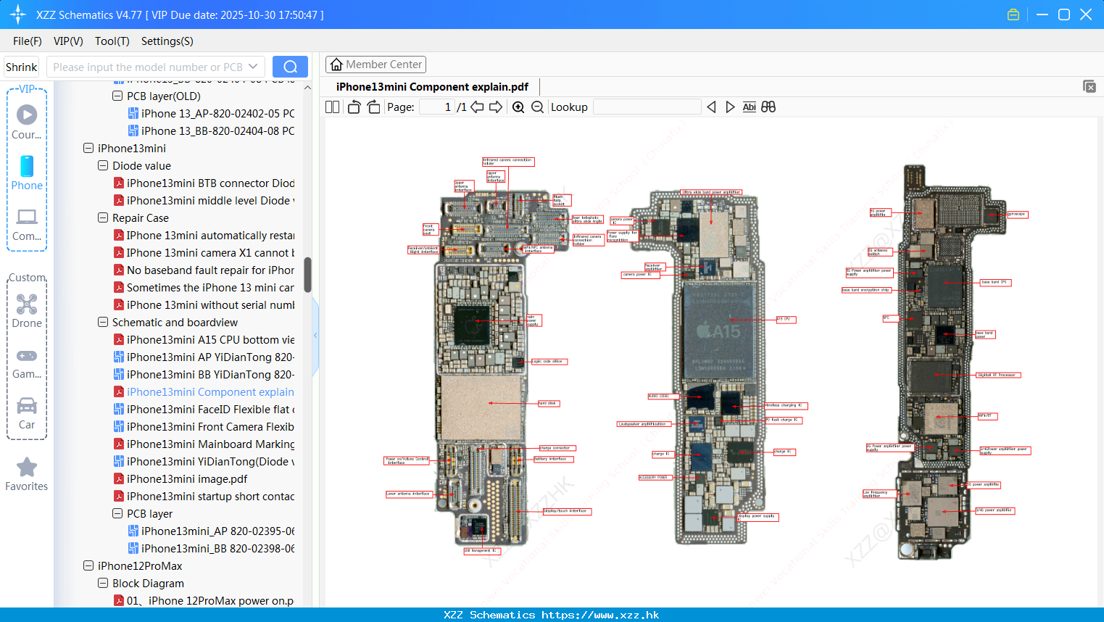Collapse the PCB layer(OLD) folder
This screenshot has width=1104, height=622.
pos(117,96)
